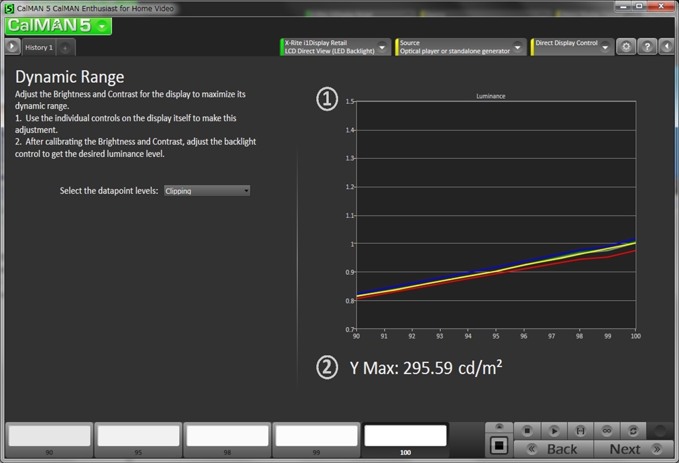Start reading with the play button

click(554, 431)
